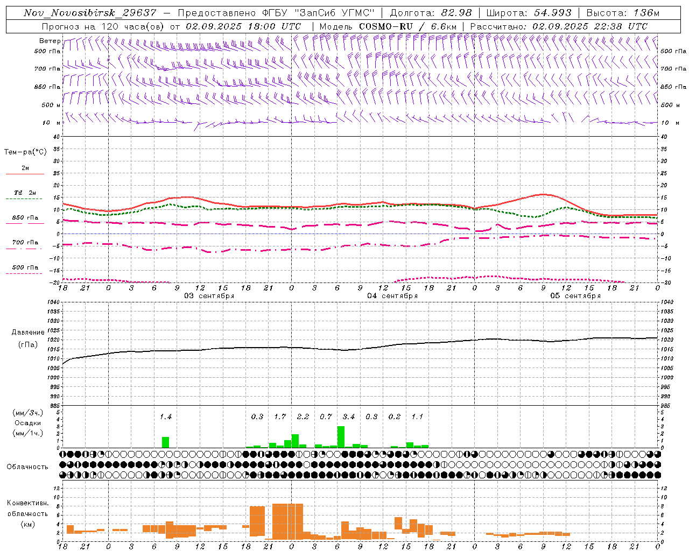Click the Рассчитано: 02.09.2025 22:38 UTC timestamp

(x=559, y=26)
